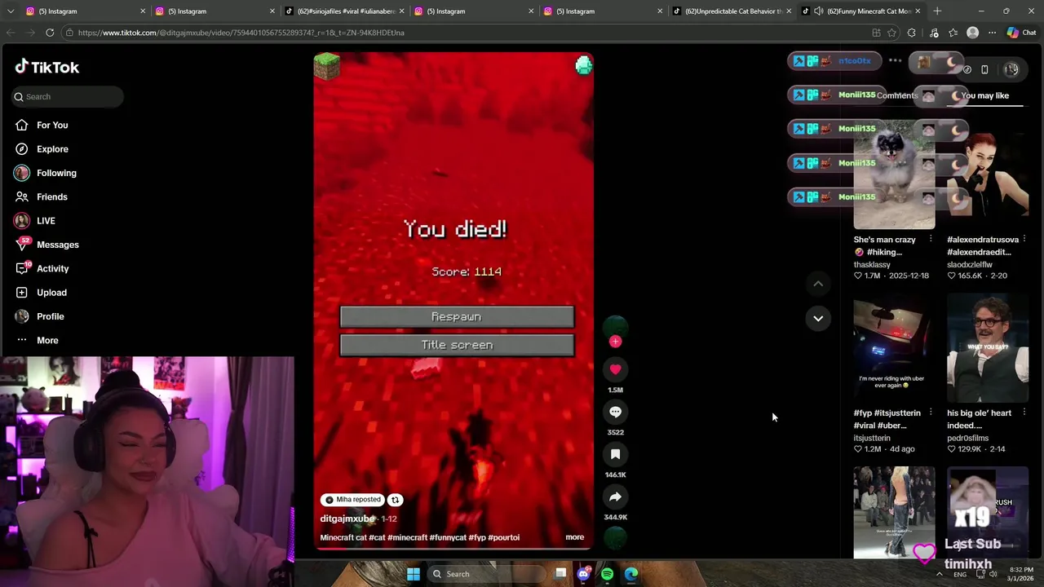Switch to the first Instagram browser tab

(86, 11)
